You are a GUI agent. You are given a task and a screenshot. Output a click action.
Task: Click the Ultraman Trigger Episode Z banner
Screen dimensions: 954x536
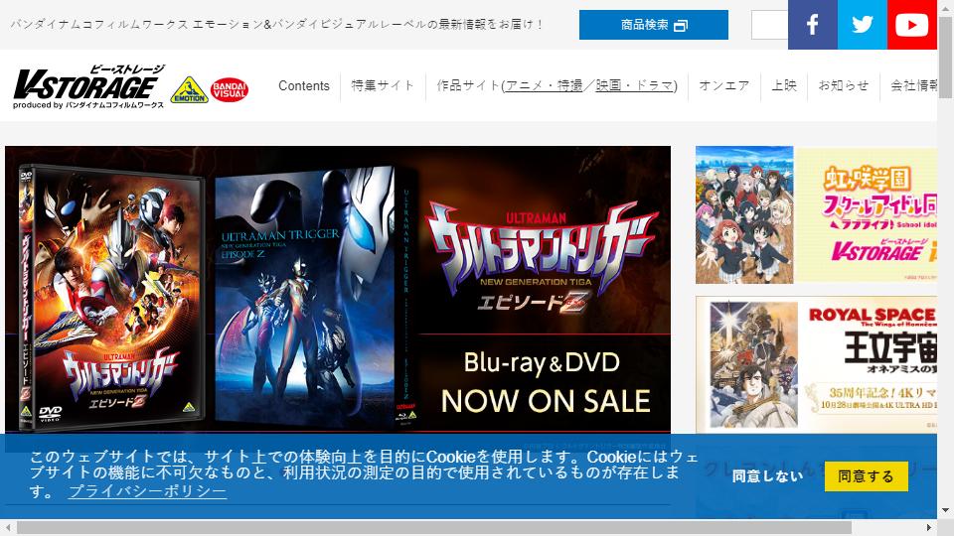click(338, 289)
